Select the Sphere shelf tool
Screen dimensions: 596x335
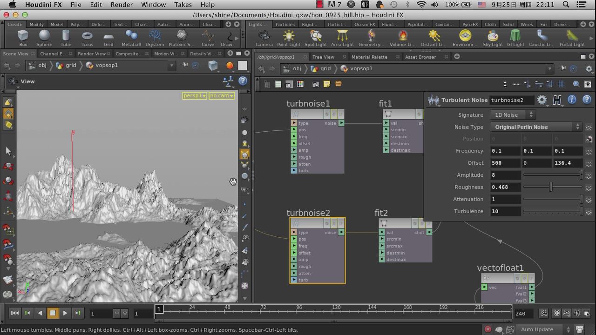[x=44, y=38]
